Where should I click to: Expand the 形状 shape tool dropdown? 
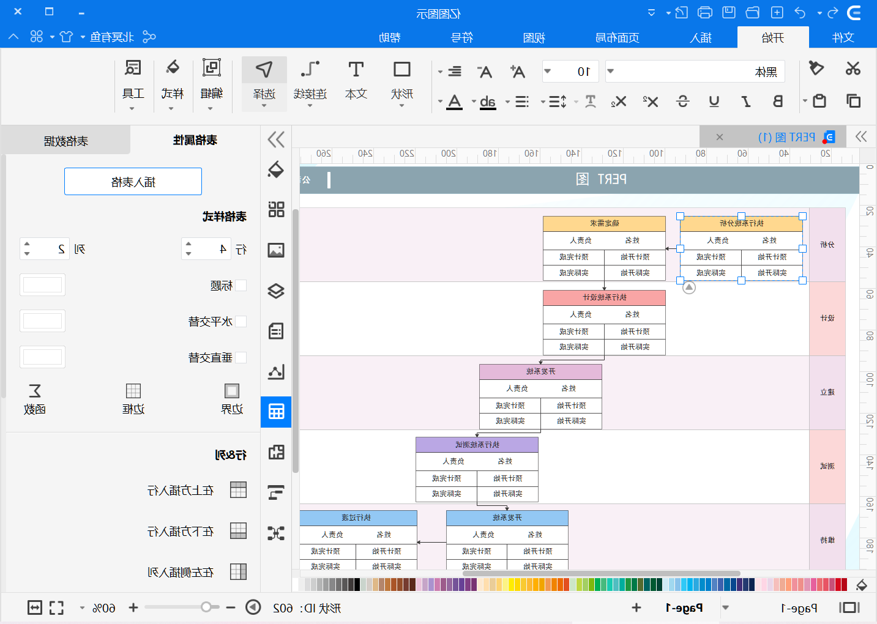pyautogui.click(x=401, y=106)
